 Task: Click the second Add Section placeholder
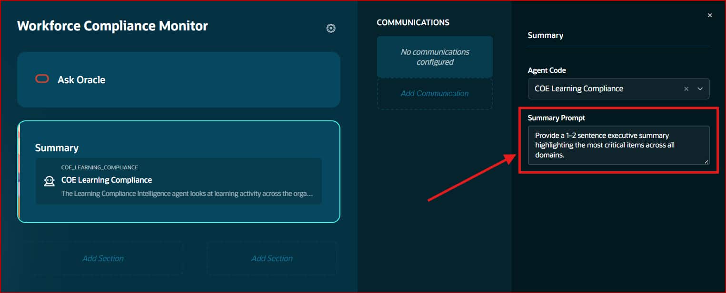point(272,258)
